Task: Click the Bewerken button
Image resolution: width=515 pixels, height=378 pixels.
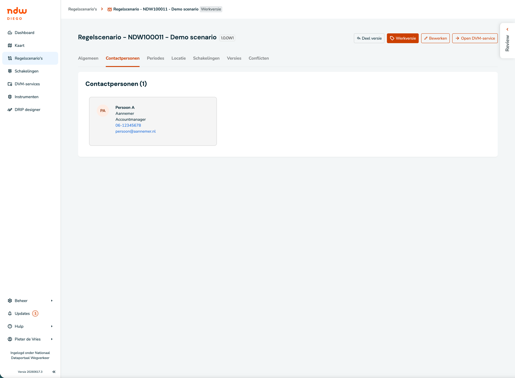Action: pyautogui.click(x=435, y=38)
